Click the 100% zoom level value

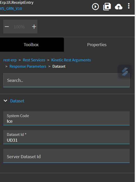[19, 27]
